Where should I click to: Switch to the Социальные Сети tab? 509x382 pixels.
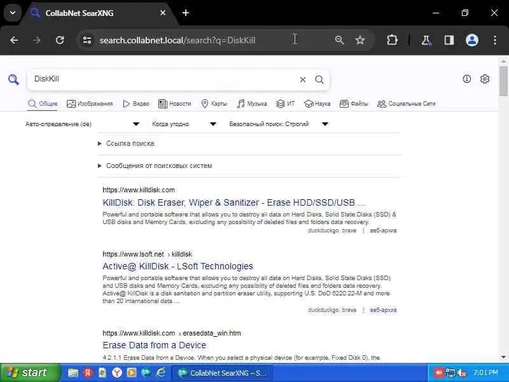pyautogui.click(x=406, y=104)
